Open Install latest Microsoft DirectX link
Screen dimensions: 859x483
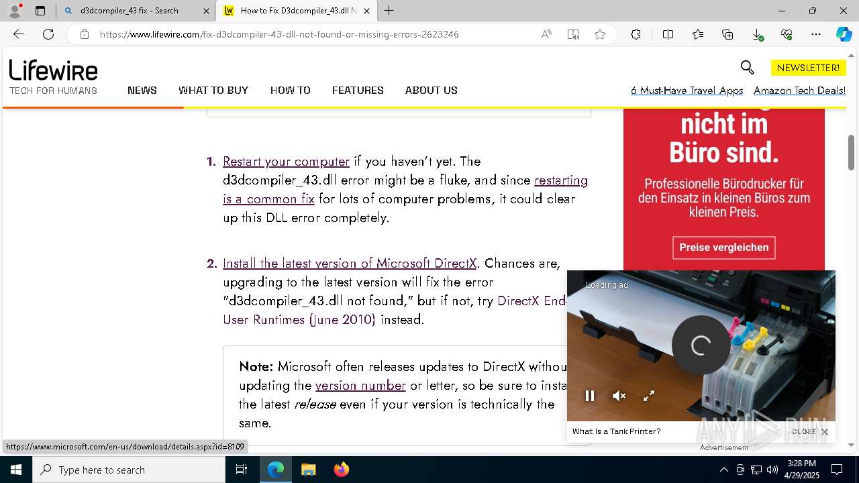point(350,263)
